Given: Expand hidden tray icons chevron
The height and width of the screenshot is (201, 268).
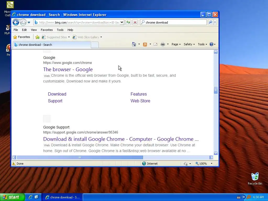Looking at the screenshot, I should point(244,197).
